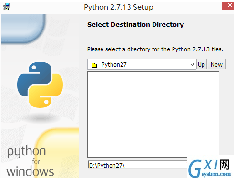Click the blue rounded decoration graphic
The height and width of the screenshot is (178, 234).
click(x=23, y=29)
